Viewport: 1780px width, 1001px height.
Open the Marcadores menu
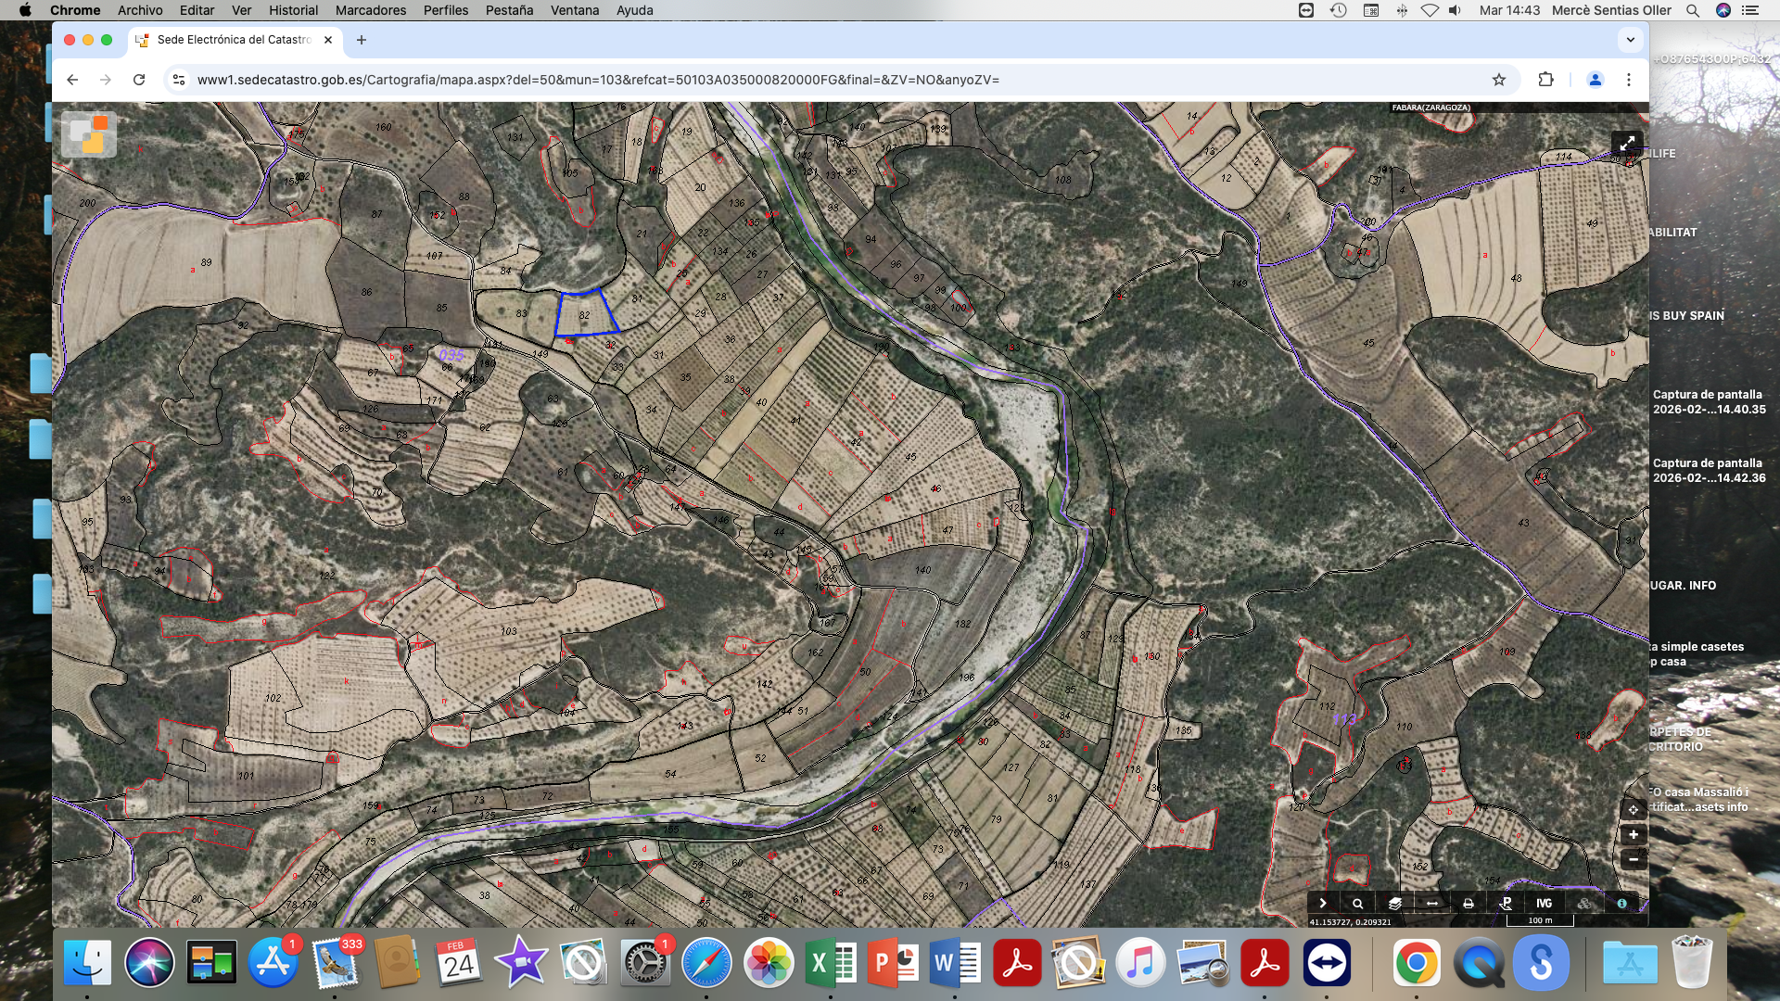(370, 10)
